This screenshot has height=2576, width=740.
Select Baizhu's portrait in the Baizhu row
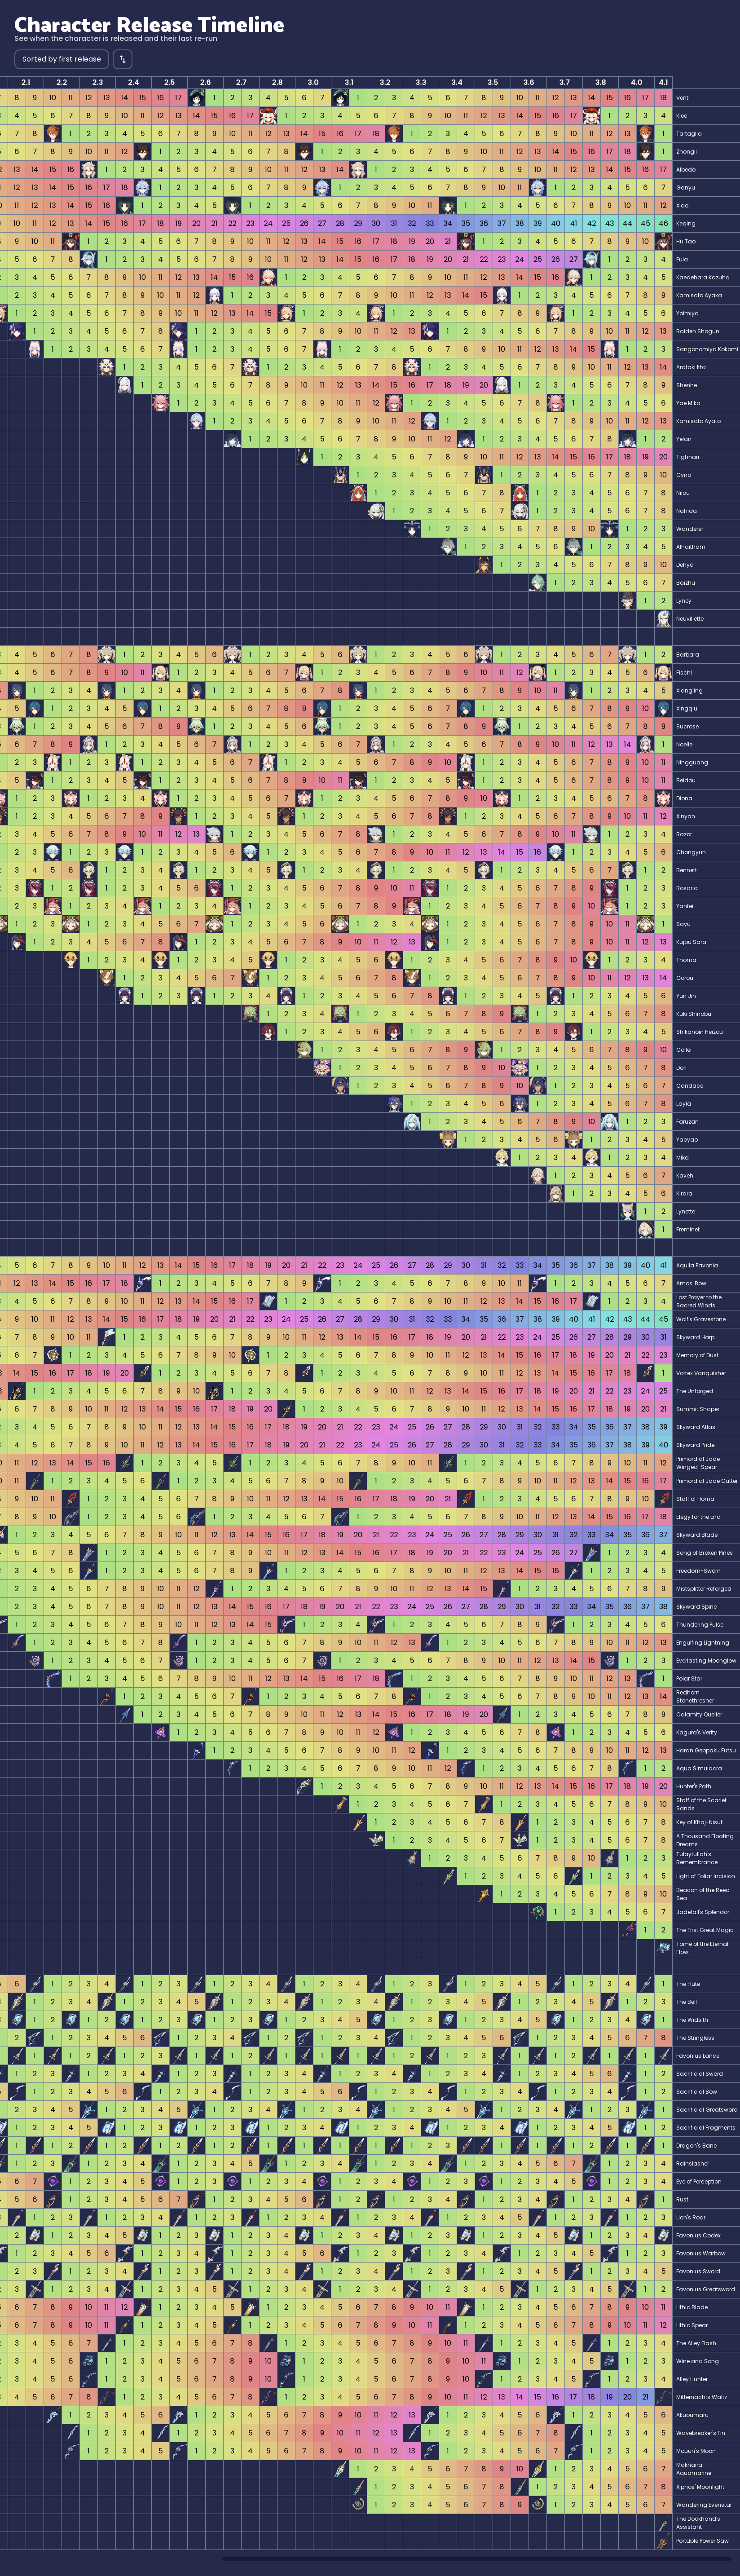click(537, 582)
